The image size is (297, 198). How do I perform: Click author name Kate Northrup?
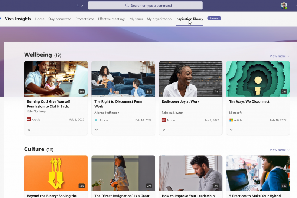click(36, 111)
